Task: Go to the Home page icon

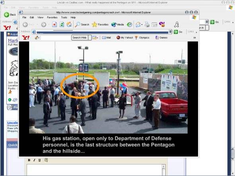Action: click(69, 24)
